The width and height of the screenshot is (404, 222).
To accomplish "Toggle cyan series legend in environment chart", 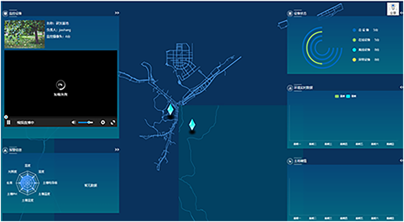I will [x=348, y=96].
